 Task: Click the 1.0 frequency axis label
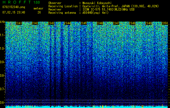click(2, 49)
